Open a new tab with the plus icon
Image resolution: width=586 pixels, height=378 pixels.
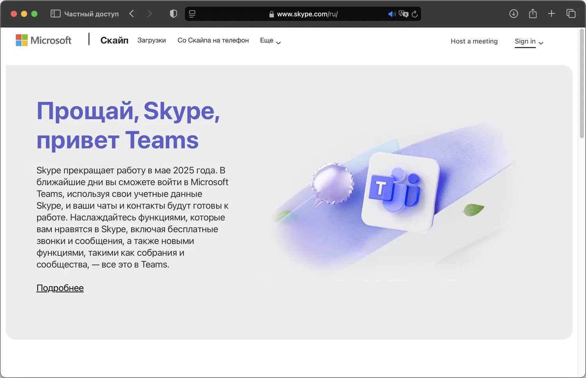(x=552, y=14)
